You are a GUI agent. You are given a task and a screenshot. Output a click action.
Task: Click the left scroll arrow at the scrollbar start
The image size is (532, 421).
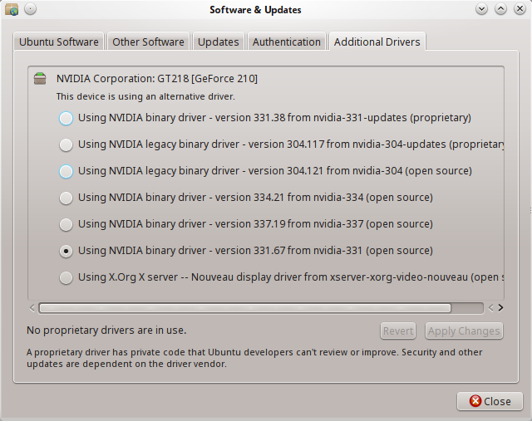click(x=32, y=308)
